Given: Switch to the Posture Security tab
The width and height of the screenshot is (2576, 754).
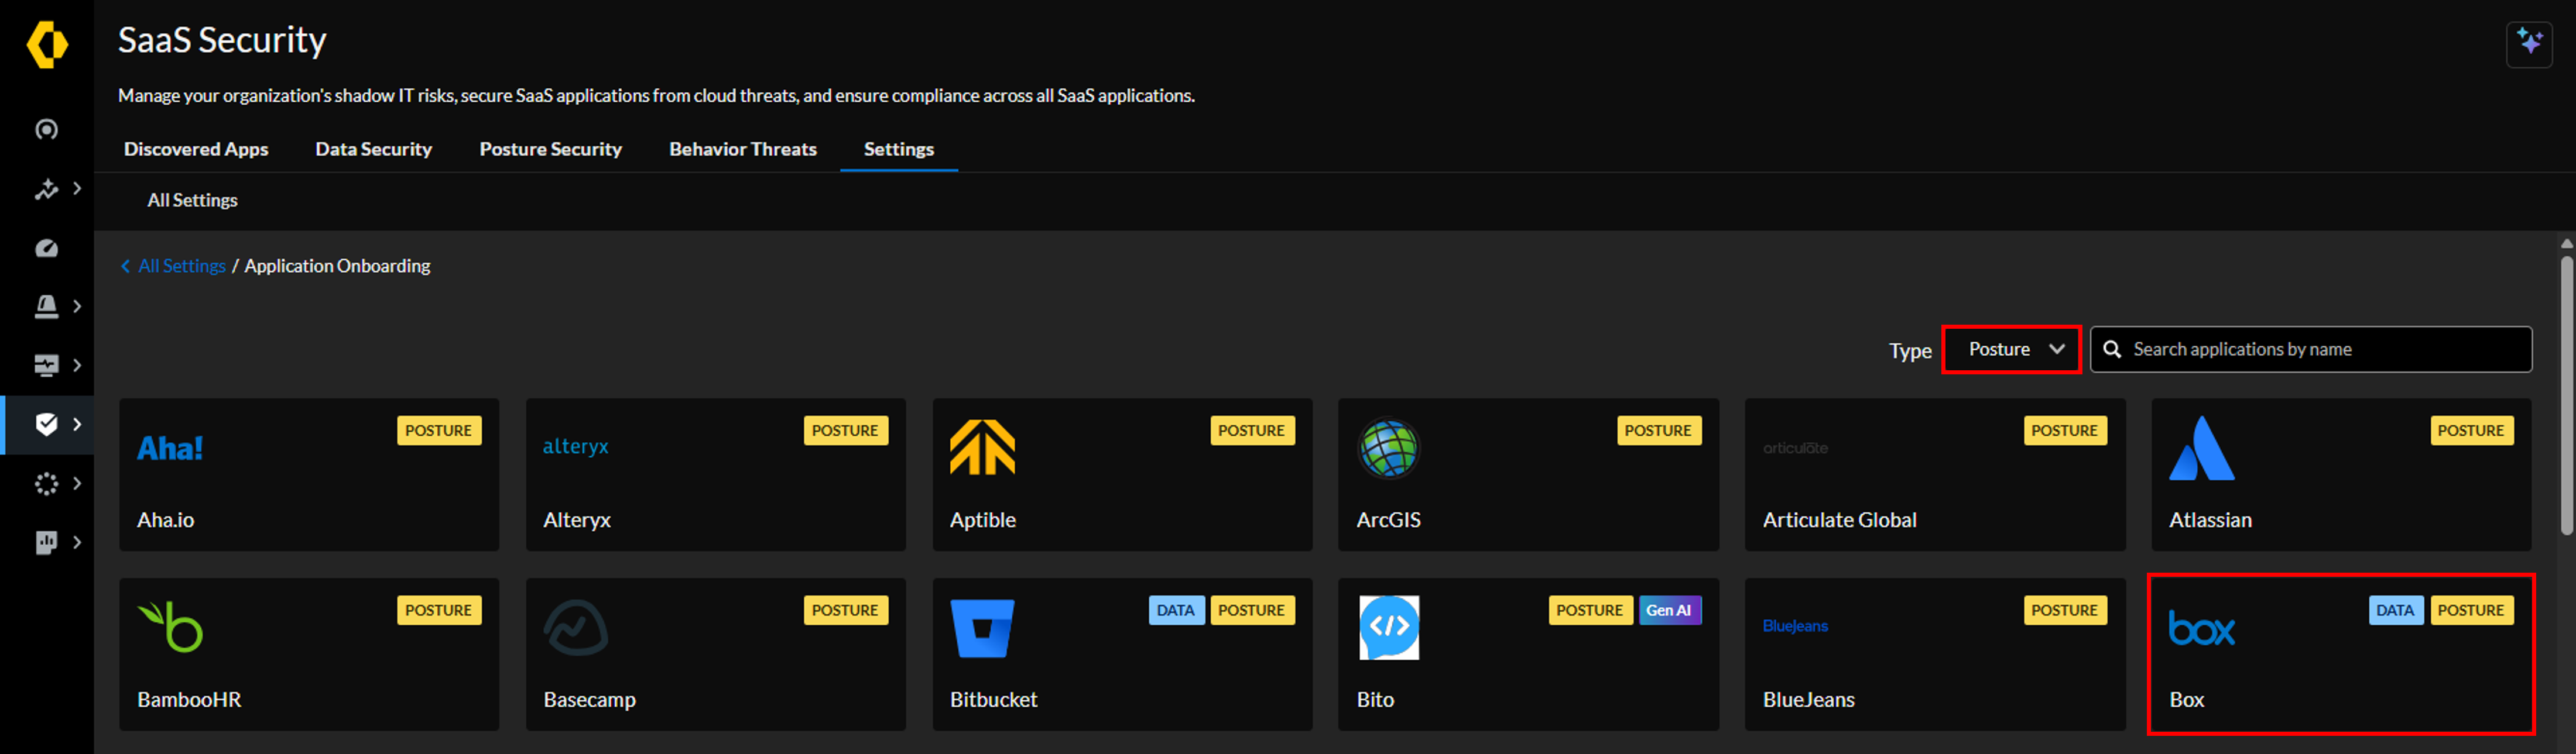Looking at the screenshot, I should pyautogui.click(x=550, y=149).
